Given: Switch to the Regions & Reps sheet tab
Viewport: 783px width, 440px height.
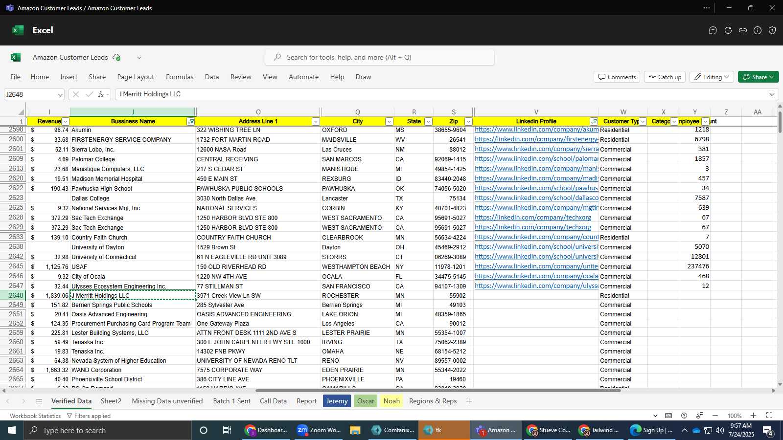Looking at the screenshot, I should (433, 401).
